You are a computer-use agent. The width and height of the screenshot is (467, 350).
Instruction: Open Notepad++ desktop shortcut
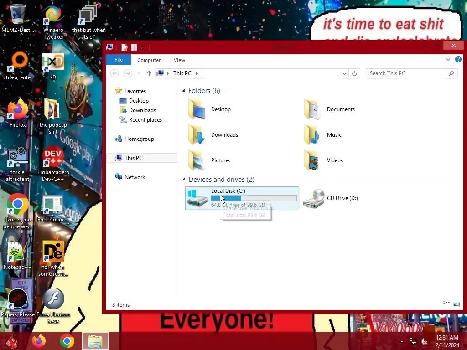click(18, 255)
